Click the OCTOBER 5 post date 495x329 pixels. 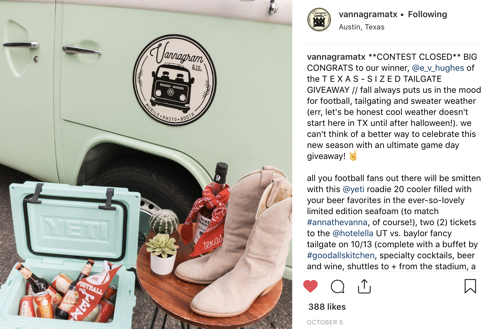(x=325, y=322)
